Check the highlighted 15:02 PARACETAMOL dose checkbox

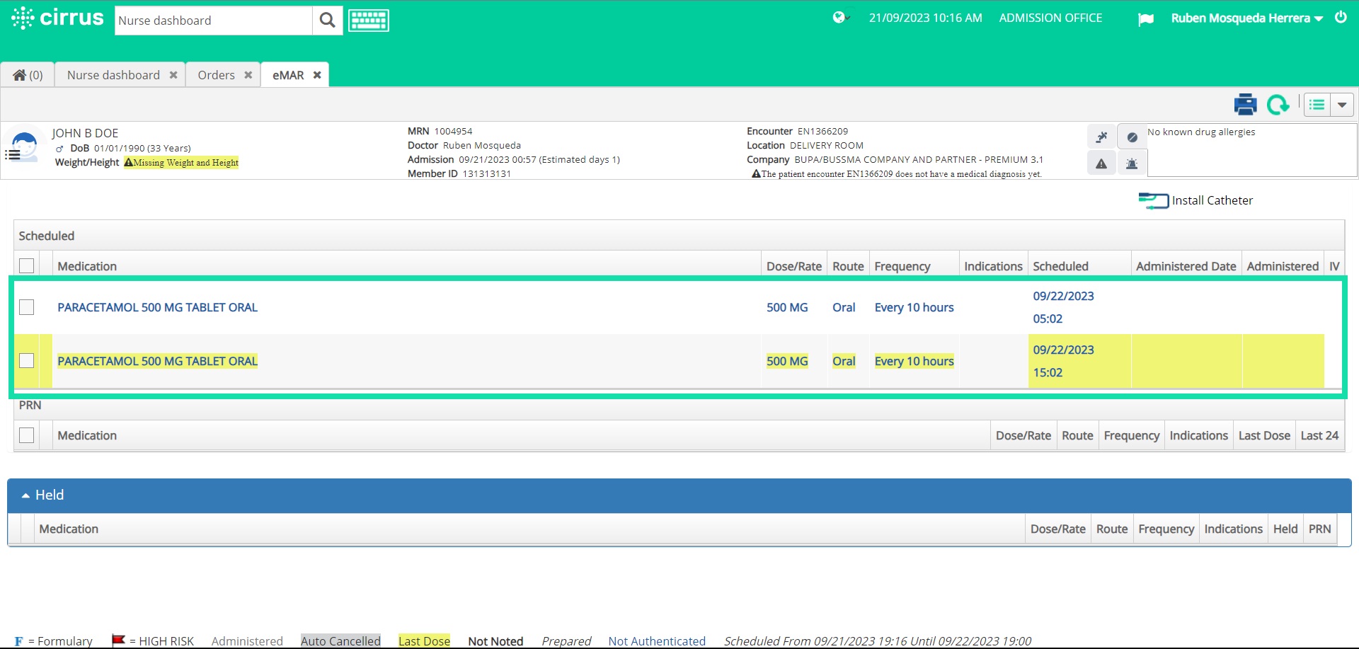click(x=27, y=361)
